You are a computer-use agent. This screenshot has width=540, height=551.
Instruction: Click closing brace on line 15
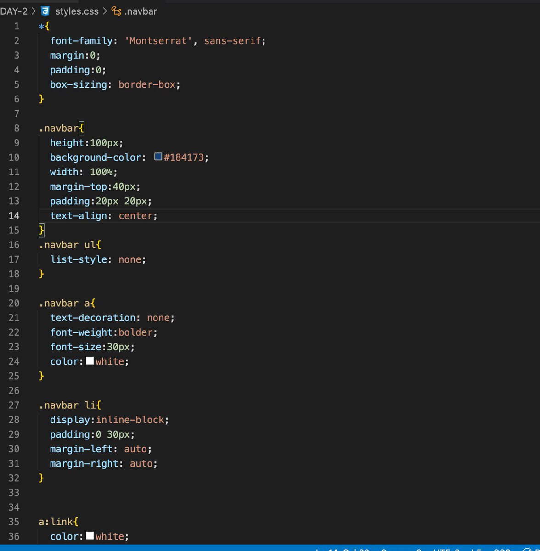tap(41, 230)
